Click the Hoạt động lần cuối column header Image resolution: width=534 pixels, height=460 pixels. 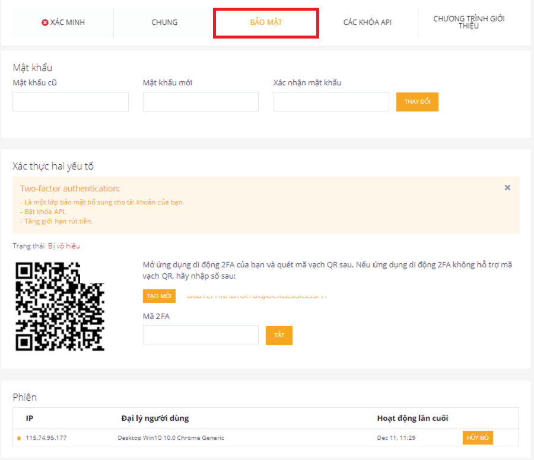pyautogui.click(x=412, y=418)
